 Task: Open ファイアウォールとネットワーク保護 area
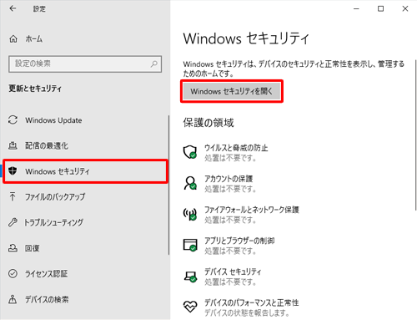(x=241, y=214)
